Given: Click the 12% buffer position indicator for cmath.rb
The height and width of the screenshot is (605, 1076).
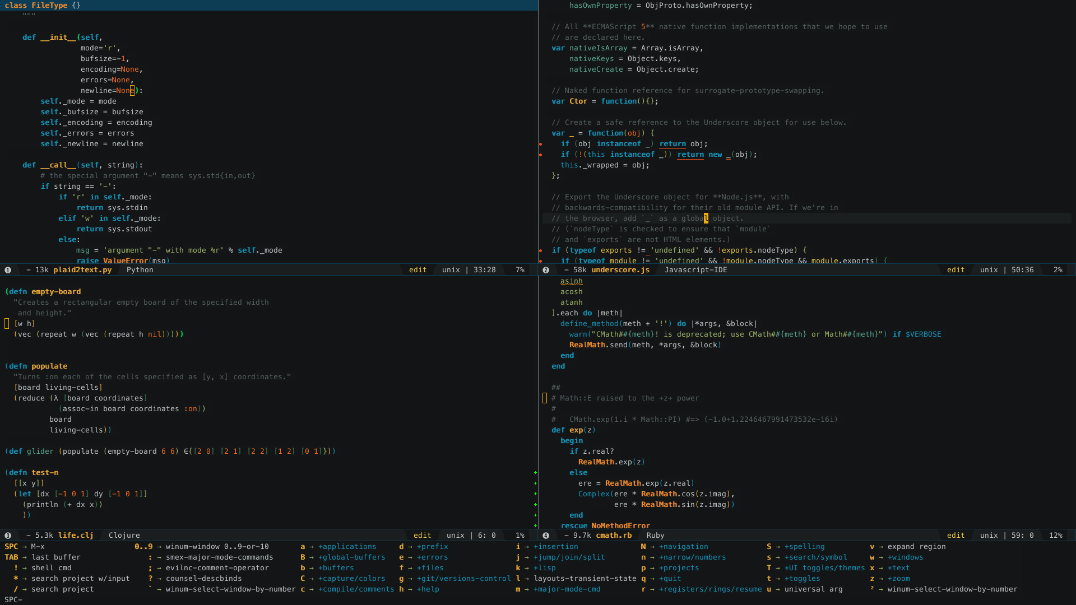Looking at the screenshot, I should click(1055, 536).
